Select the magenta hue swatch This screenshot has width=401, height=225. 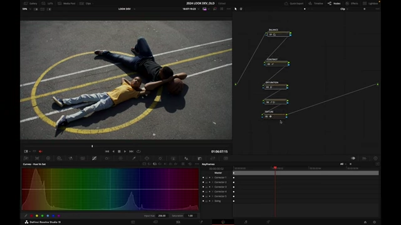click(59, 216)
